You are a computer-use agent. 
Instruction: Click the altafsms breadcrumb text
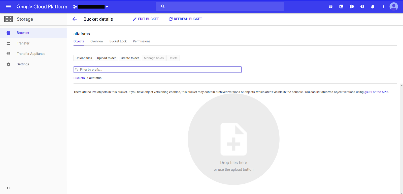[x=95, y=78]
